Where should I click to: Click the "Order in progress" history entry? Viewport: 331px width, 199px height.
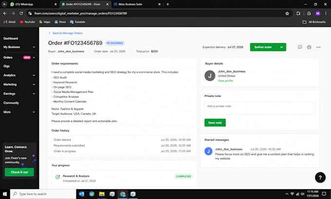pos(122,151)
